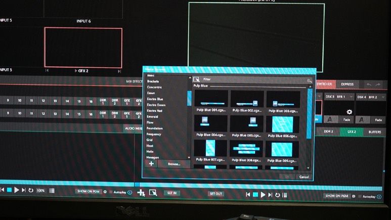Open the DSK 4 BFR 2 source dropdown
Screen dimensions: 391x220
(383, 97)
